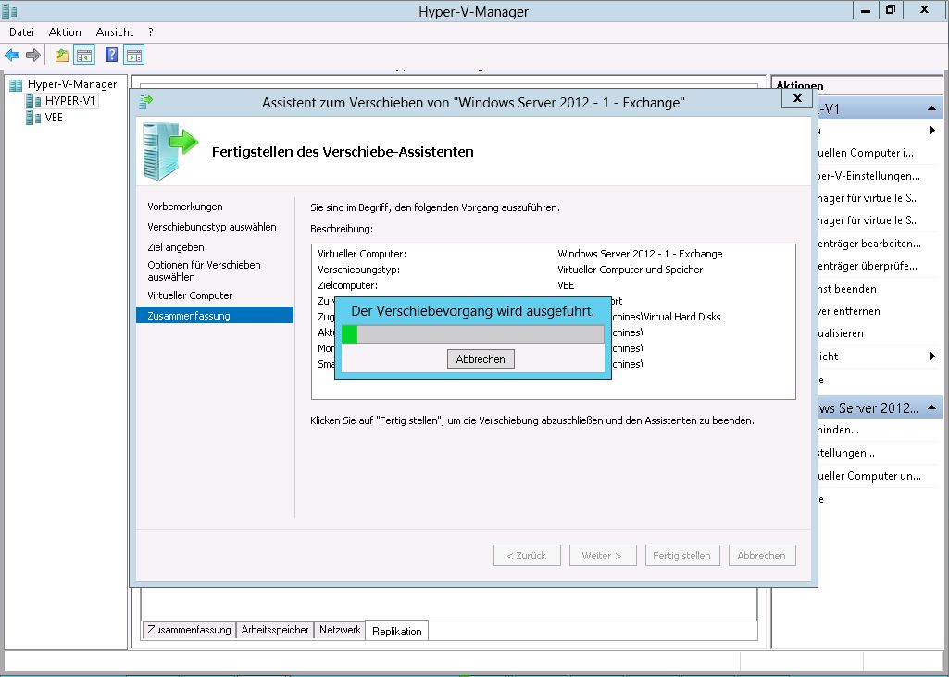
Task: Select the VEE server in the tree
Action: coord(54,118)
